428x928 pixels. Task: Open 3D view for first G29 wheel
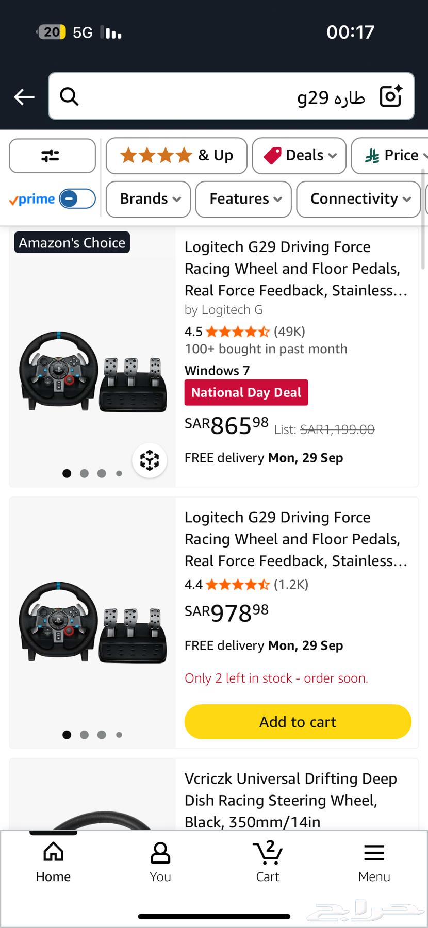tap(150, 460)
